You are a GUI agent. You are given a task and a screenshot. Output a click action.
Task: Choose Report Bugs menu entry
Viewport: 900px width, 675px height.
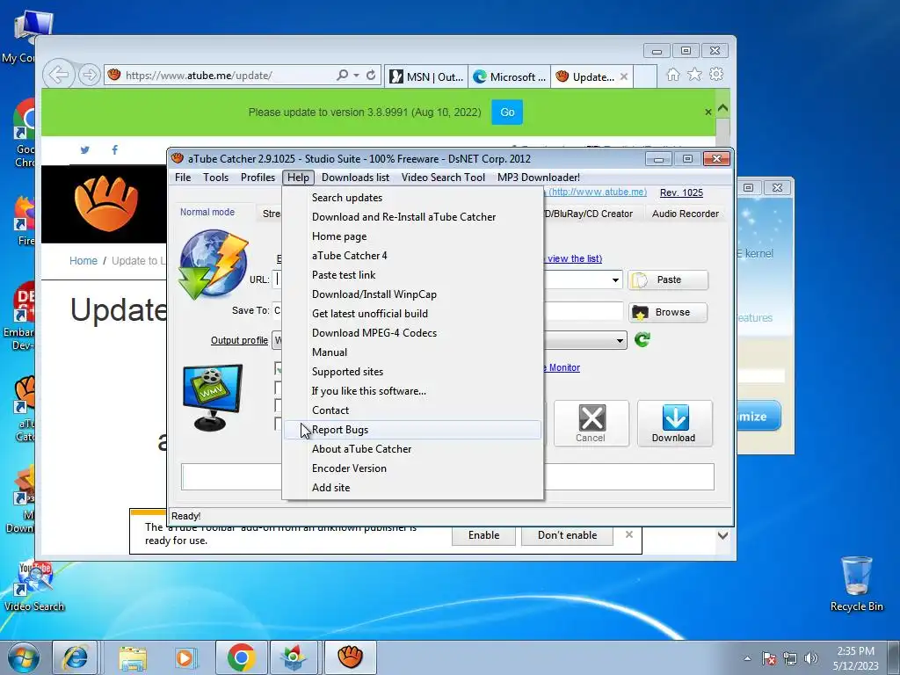[x=413, y=430]
